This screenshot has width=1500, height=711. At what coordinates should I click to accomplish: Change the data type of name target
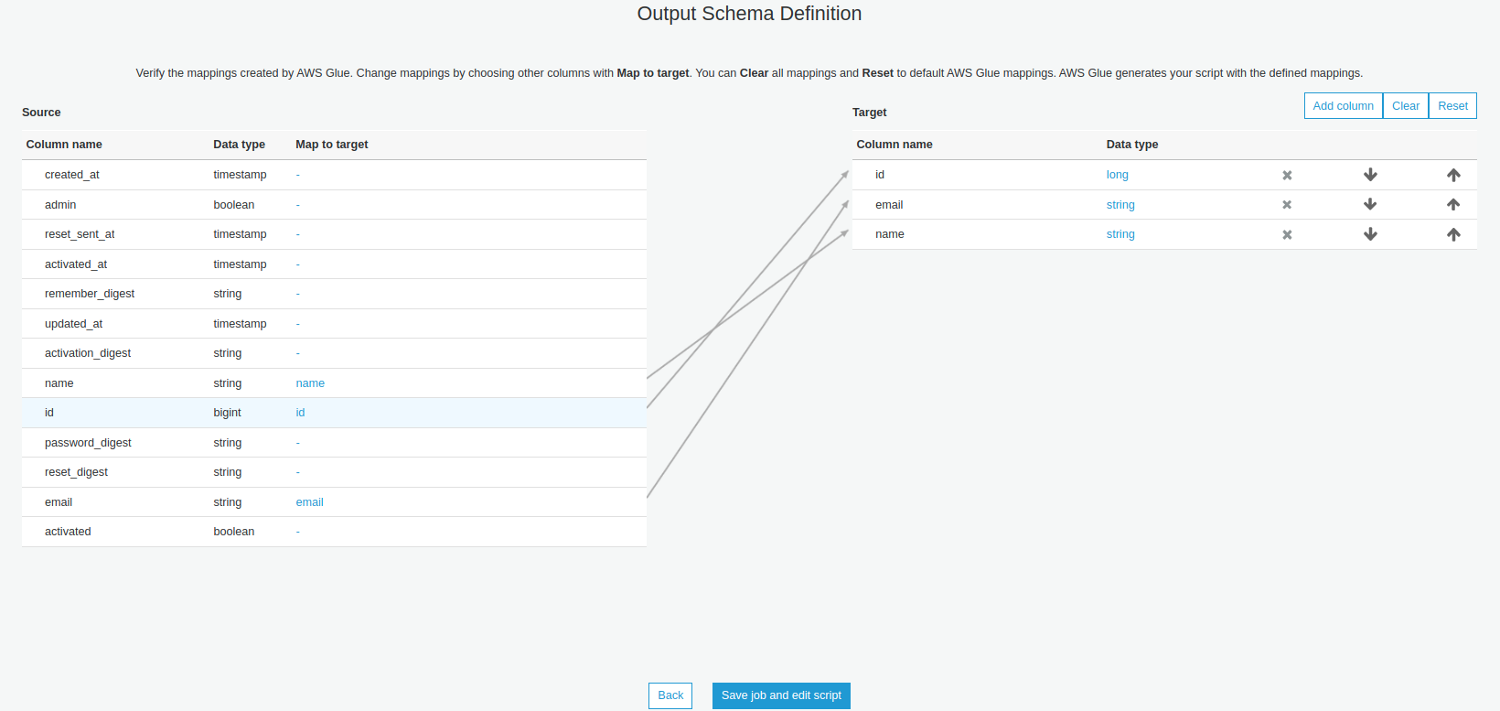click(x=1120, y=234)
